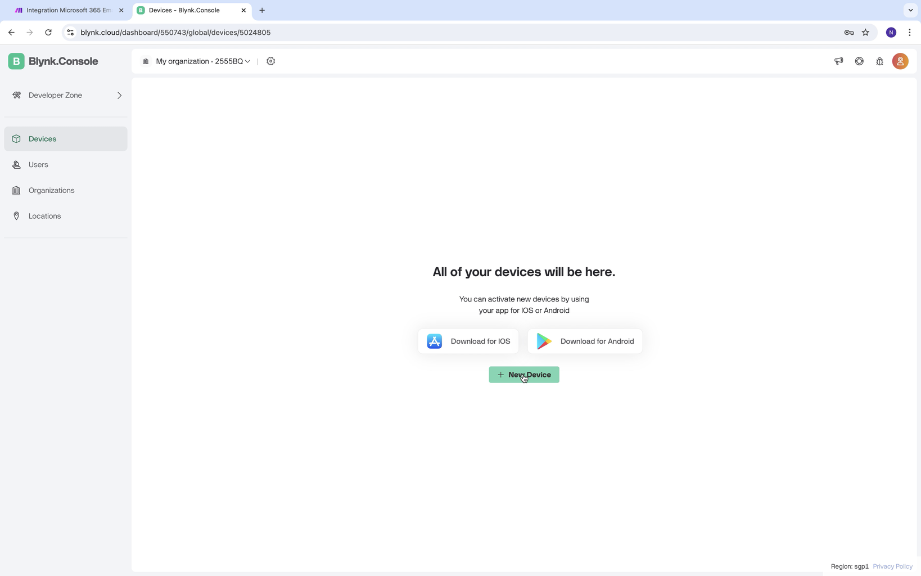Click the Blynk.Console logo
The width and height of the screenshot is (921, 576).
(x=53, y=61)
